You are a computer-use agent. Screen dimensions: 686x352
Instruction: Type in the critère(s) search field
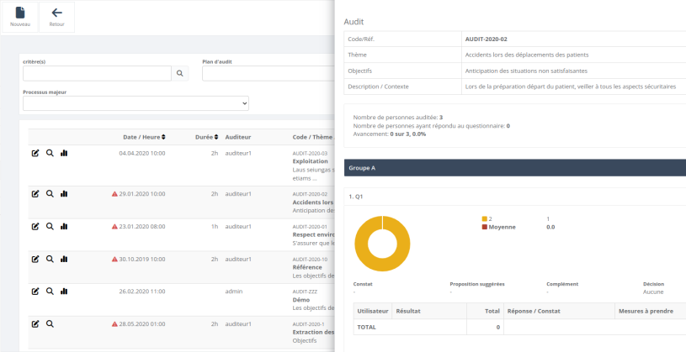[96, 74]
